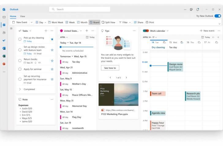Click the current time marker dot at 10 AM
The image size is (223, 146).
pos(151,66)
